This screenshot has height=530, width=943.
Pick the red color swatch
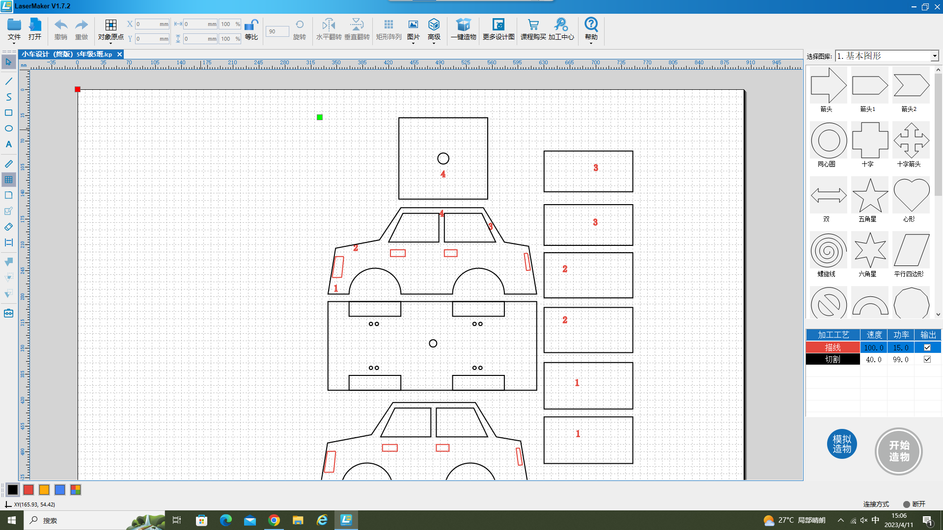[x=28, y=489]
